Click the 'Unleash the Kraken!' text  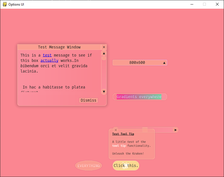coord(128,154)
